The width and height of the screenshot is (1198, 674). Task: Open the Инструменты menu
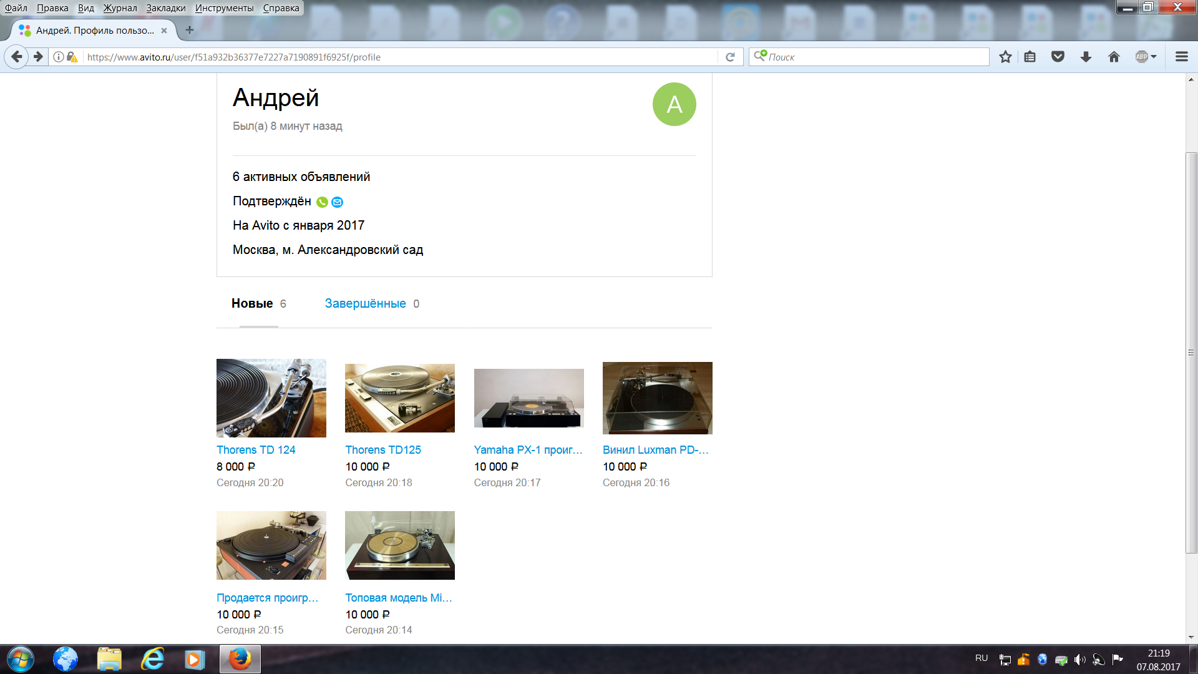[x=224, y=8]
